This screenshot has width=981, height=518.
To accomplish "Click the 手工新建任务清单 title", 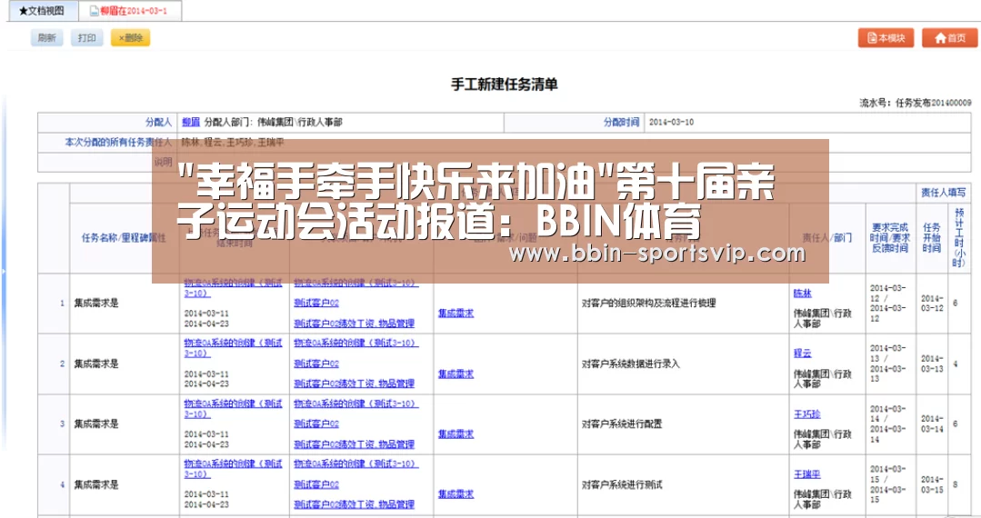I will coord(505,85).
